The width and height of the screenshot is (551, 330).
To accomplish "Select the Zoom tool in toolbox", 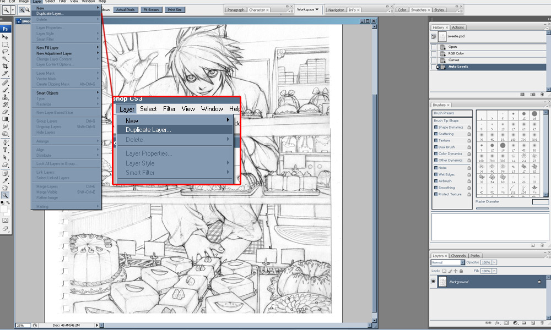I will coord(5,195).
